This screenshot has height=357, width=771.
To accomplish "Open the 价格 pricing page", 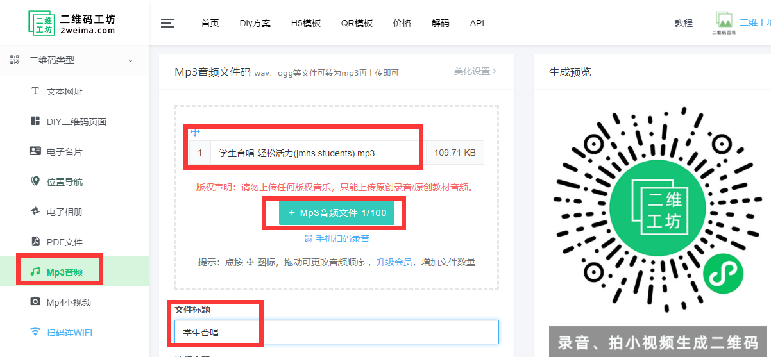I will [402, 23].
